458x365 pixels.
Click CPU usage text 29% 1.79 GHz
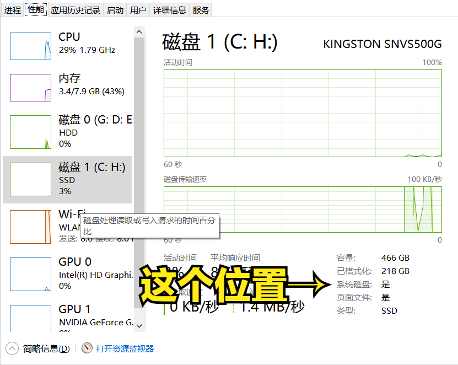[x=87, y=50]
